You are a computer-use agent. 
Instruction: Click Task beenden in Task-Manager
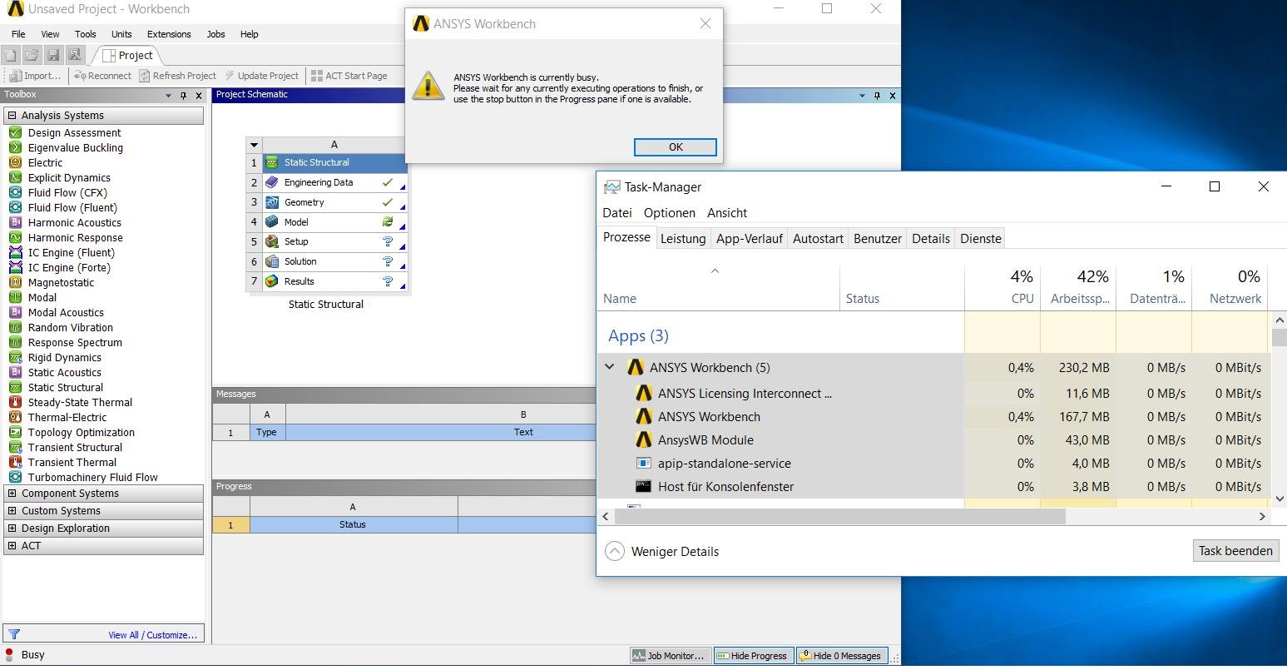[1235, 551]
